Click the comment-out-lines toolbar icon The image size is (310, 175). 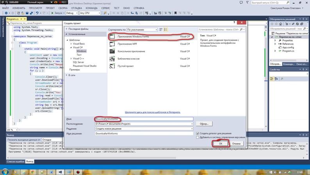pyautogui.click(x=166, y=13)
